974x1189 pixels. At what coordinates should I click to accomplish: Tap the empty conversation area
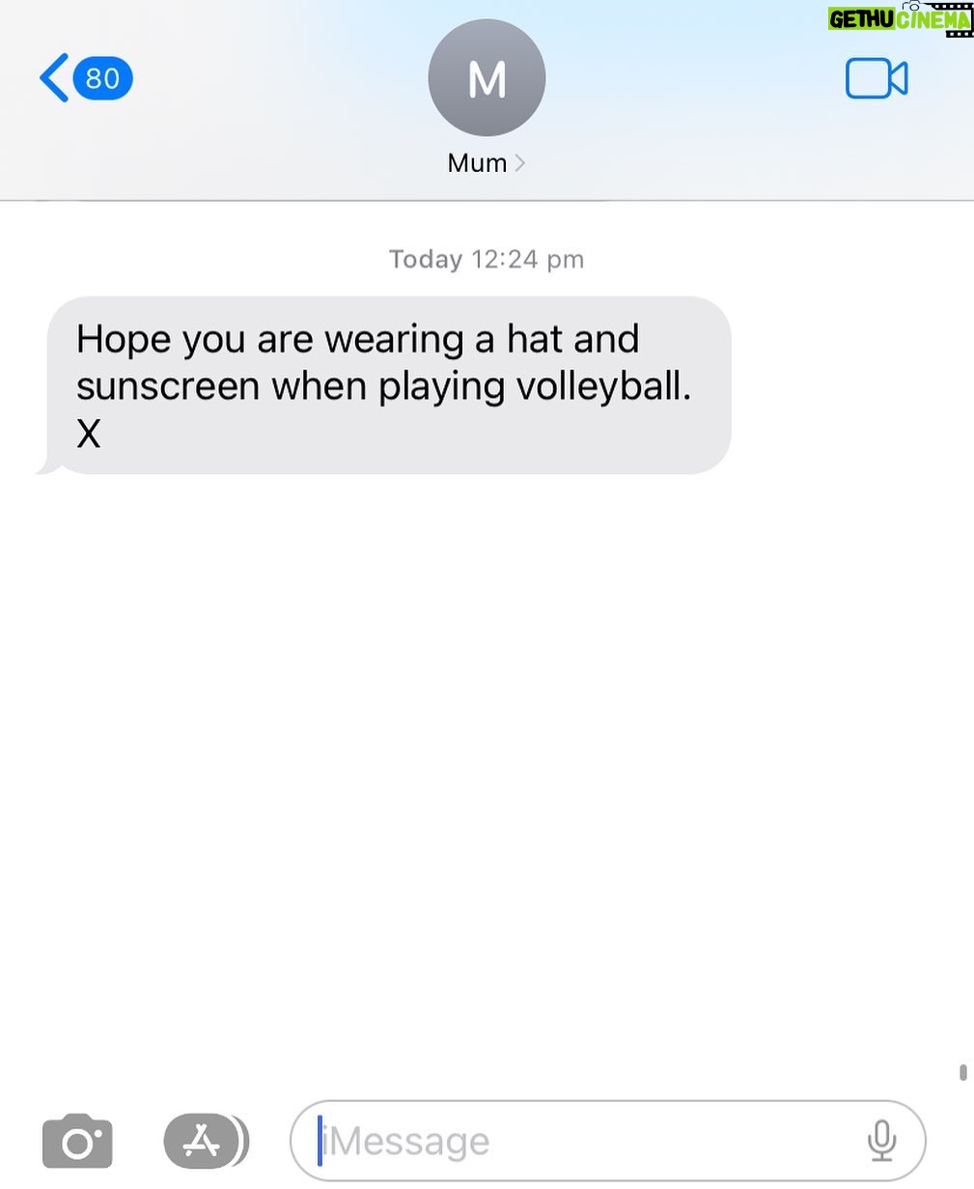(487, 773)
